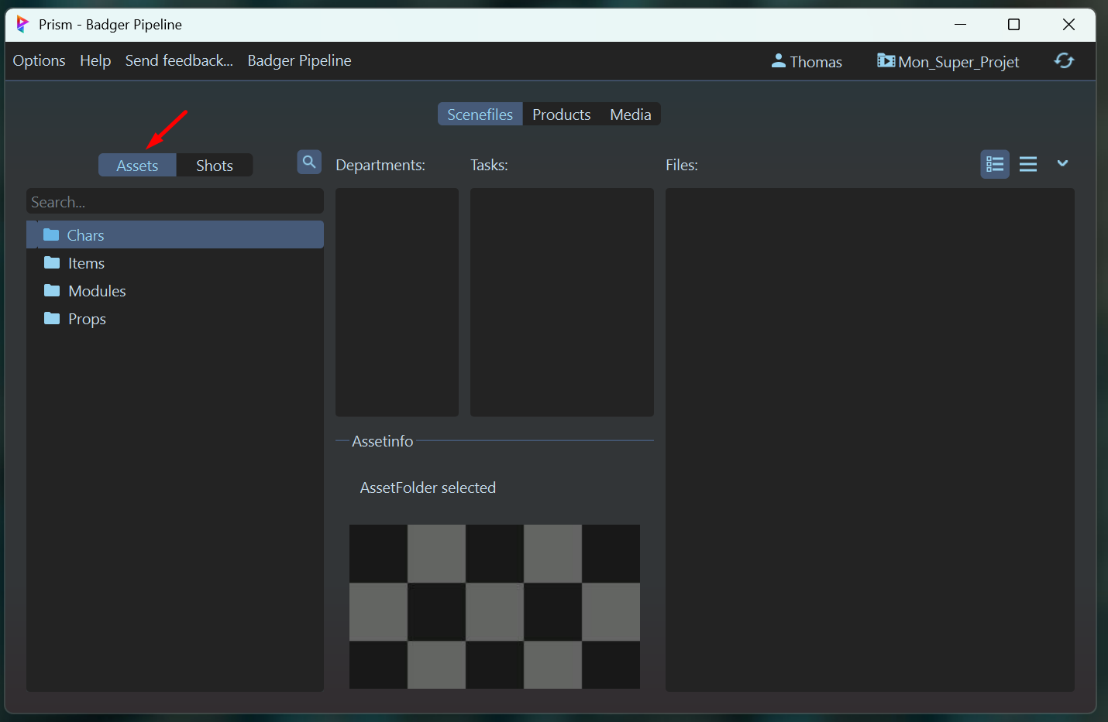Switch files to compact list view
The width and height of the screenshot is (1108, 722).
click(1028, 164)
